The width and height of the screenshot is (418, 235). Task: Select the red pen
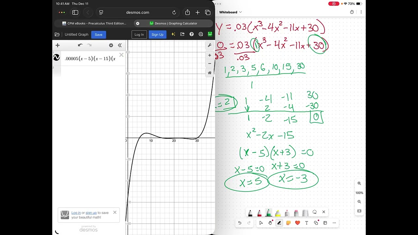pyautogui.click(x=259, y=213)
